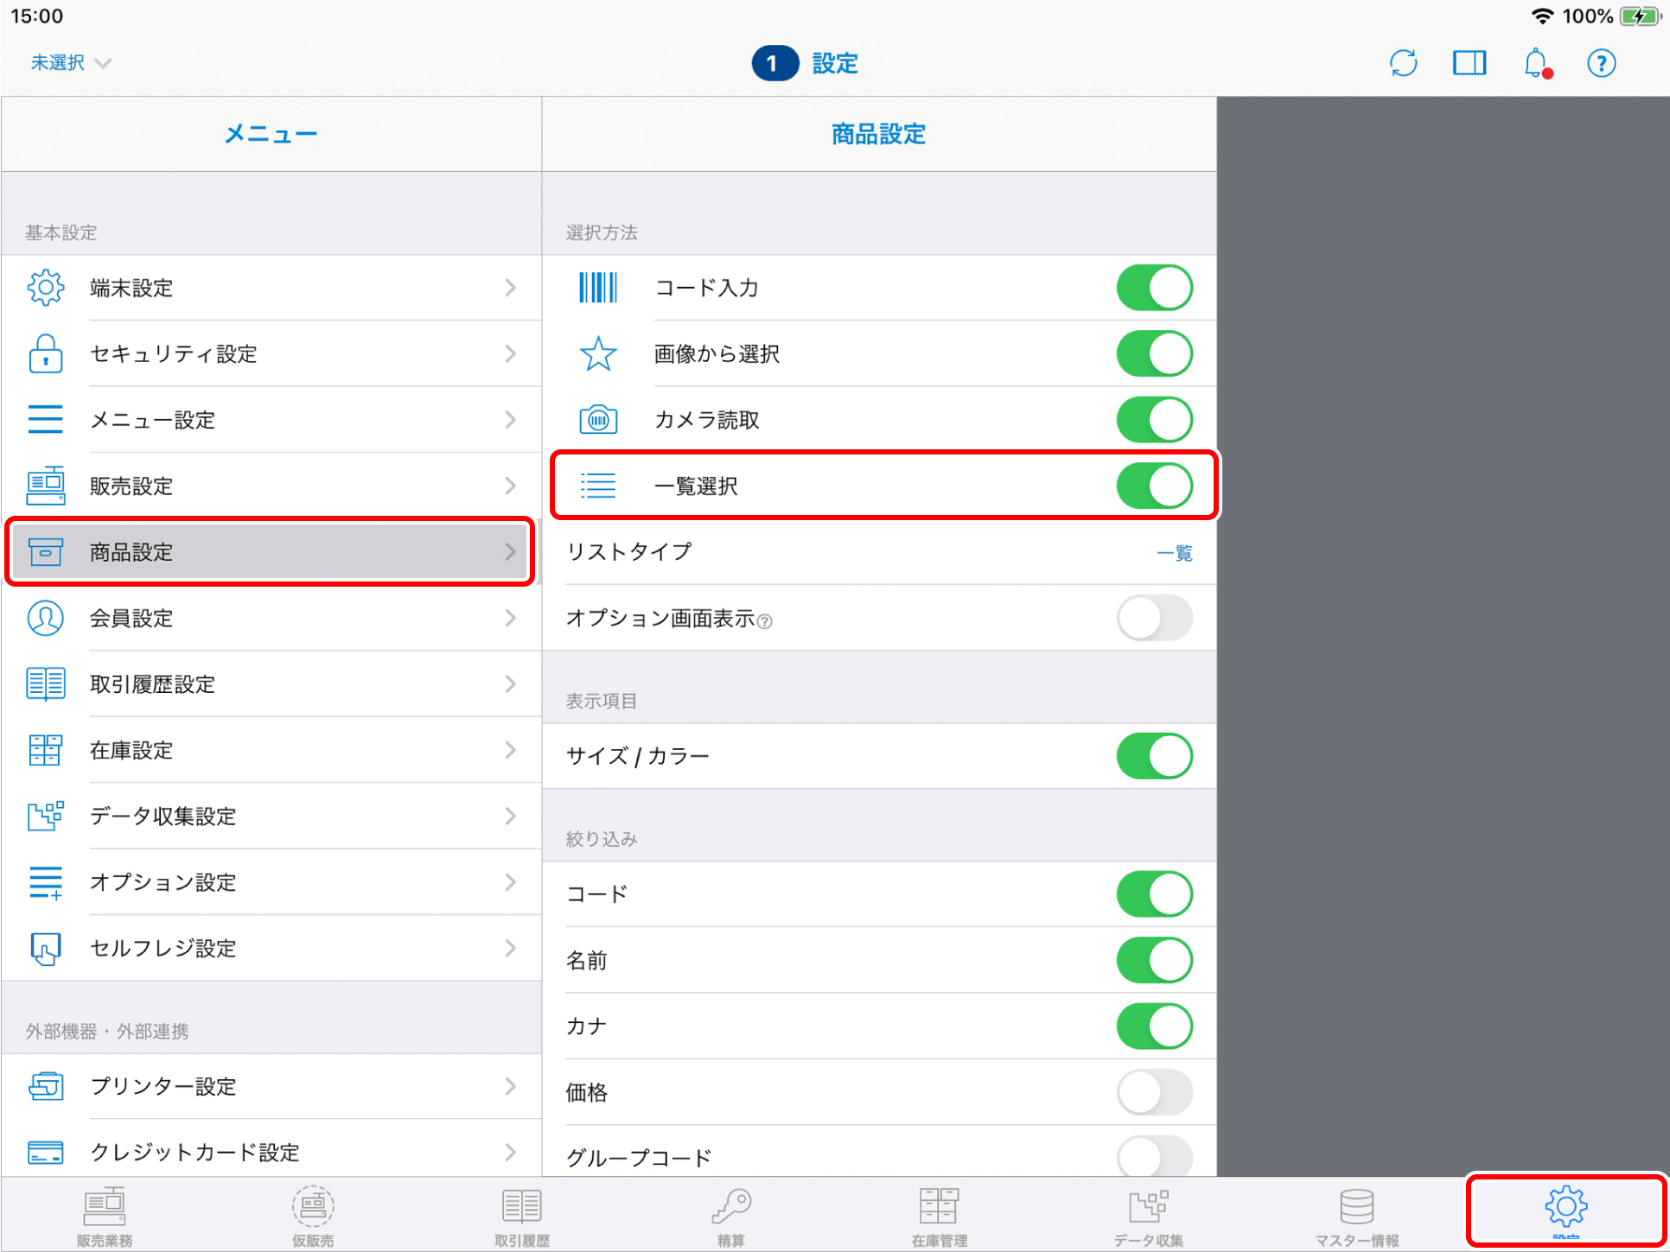The height and width of the screenshot is (1252, 1670).
Task: Tap the 精算 key icon
Action: [730, 1214]
